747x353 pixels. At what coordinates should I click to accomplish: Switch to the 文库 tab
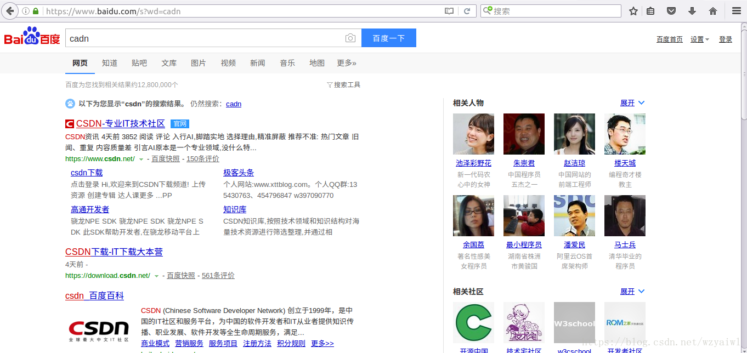[x=169, y=63]
